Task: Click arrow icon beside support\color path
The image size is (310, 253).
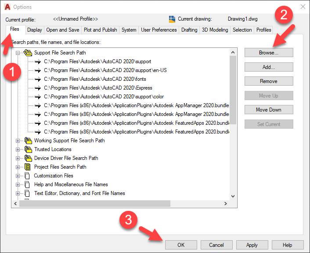Action: click(x=38, y=97)
